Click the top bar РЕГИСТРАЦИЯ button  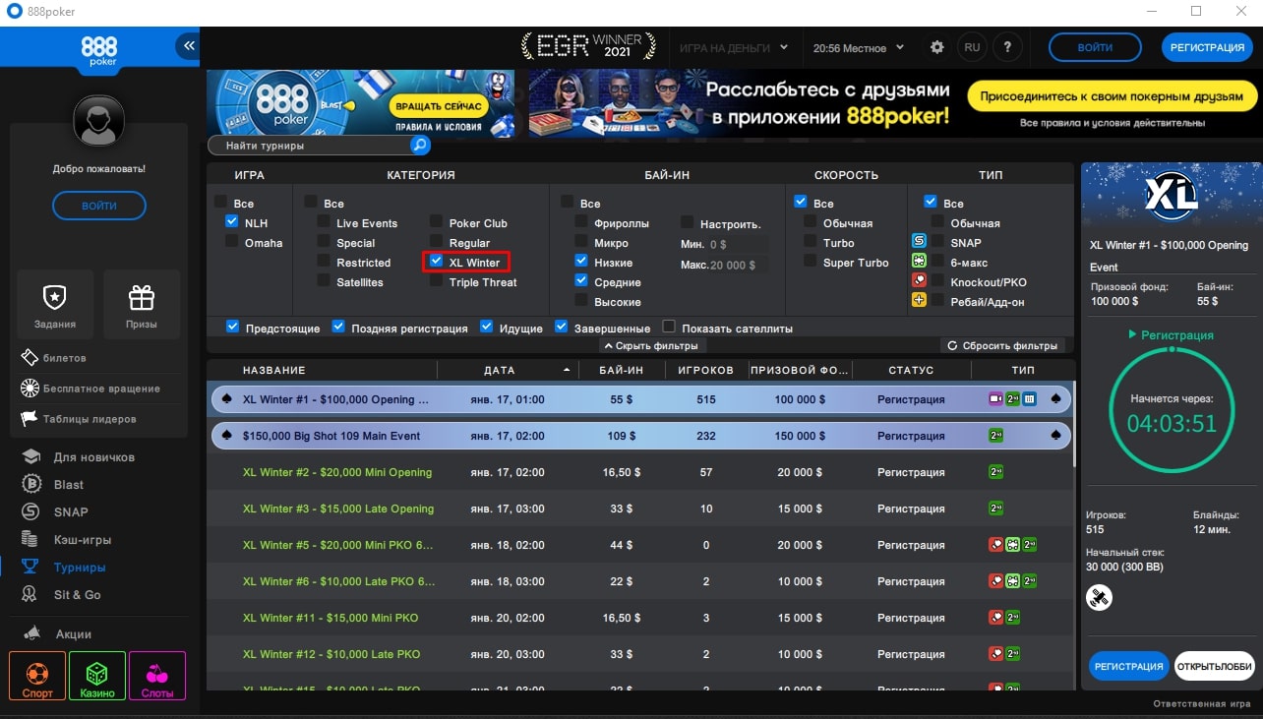(1208, 47)
